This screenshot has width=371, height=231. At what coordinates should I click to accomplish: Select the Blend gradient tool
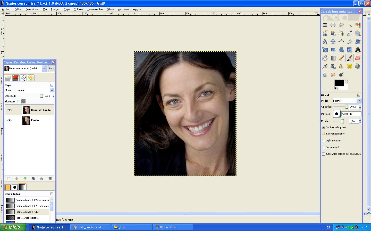[x=333, y=58]
